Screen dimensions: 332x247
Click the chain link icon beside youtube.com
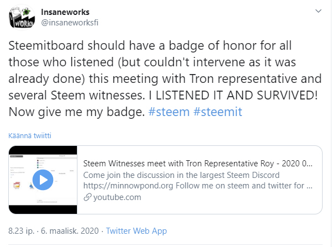pyautogui.click(x=87, y=197)
